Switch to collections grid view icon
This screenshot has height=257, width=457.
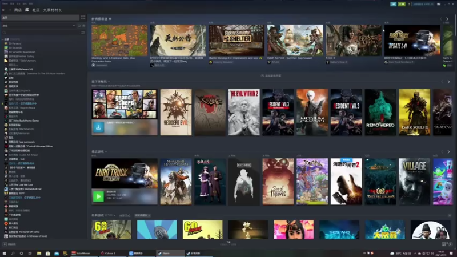83,18
